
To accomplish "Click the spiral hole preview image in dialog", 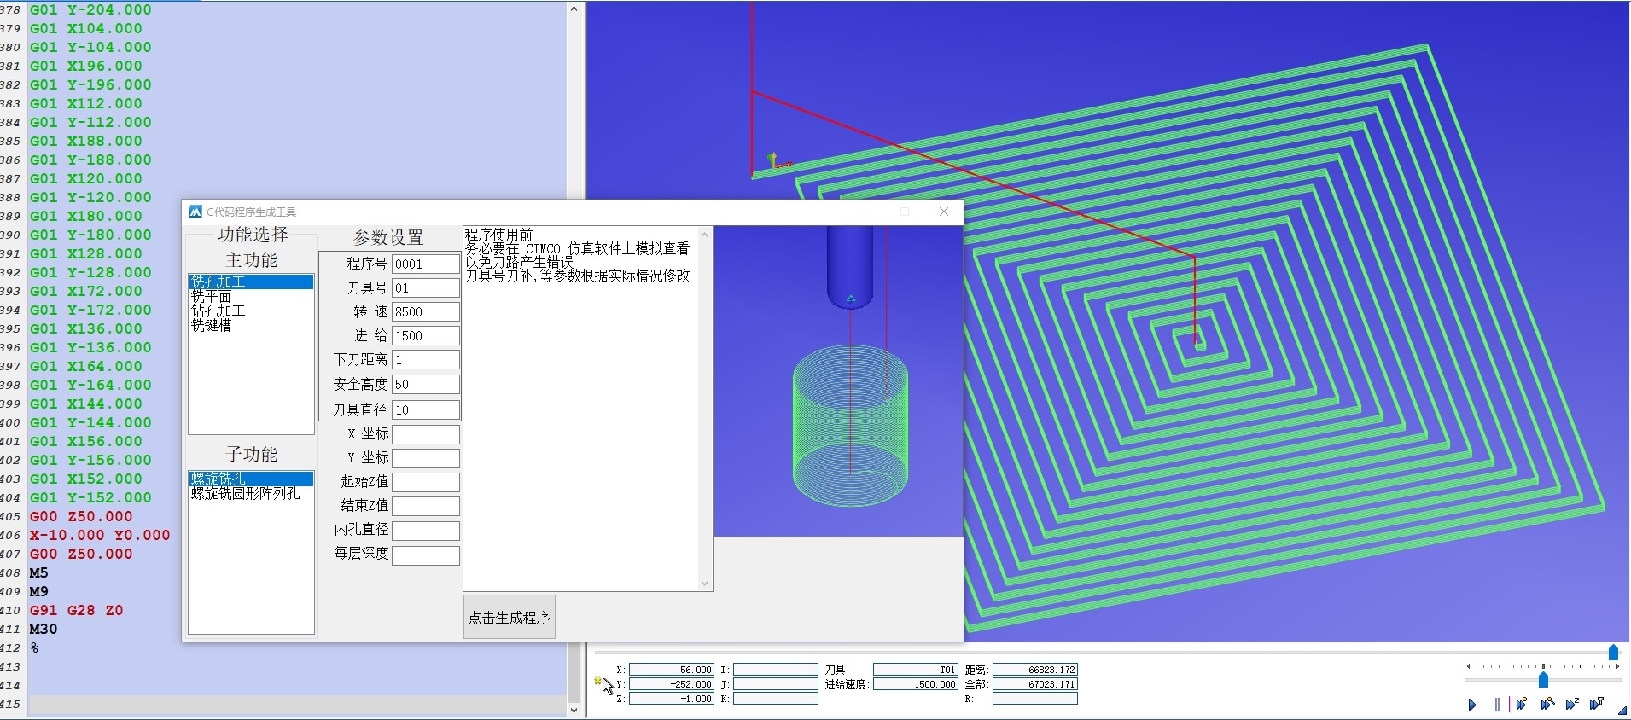I will pos(838,381).
